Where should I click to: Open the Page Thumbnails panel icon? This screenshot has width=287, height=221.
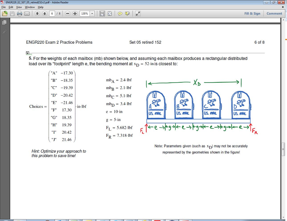tap(4, 22)
